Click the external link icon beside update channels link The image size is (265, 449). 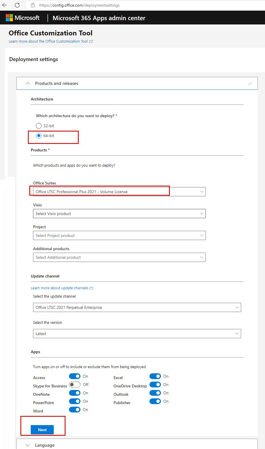92,288
